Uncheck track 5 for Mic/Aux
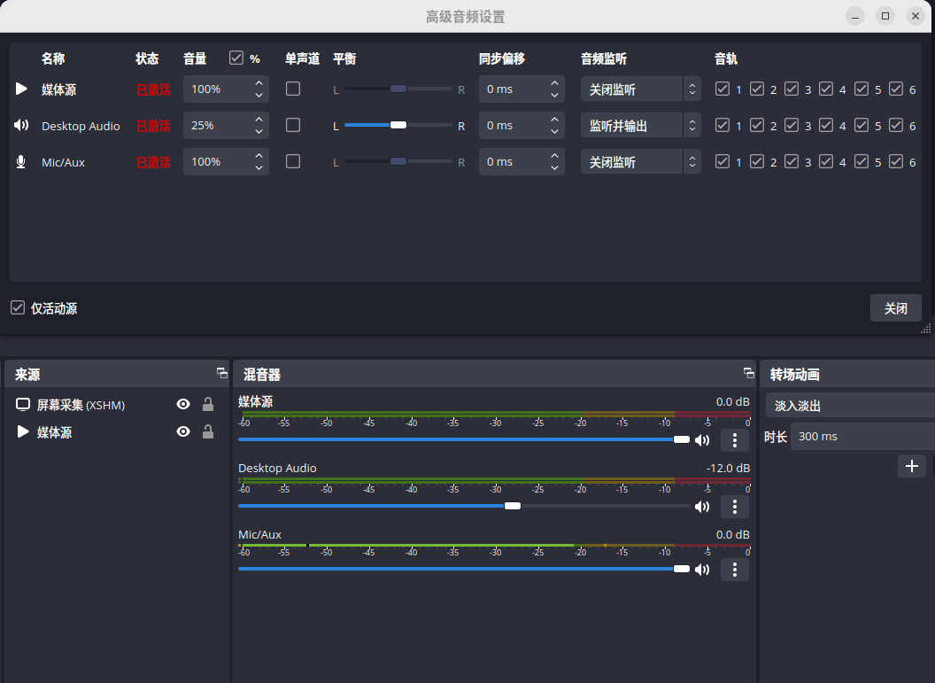This screenshot has width=935, height=683. click(x=861, y=161)
